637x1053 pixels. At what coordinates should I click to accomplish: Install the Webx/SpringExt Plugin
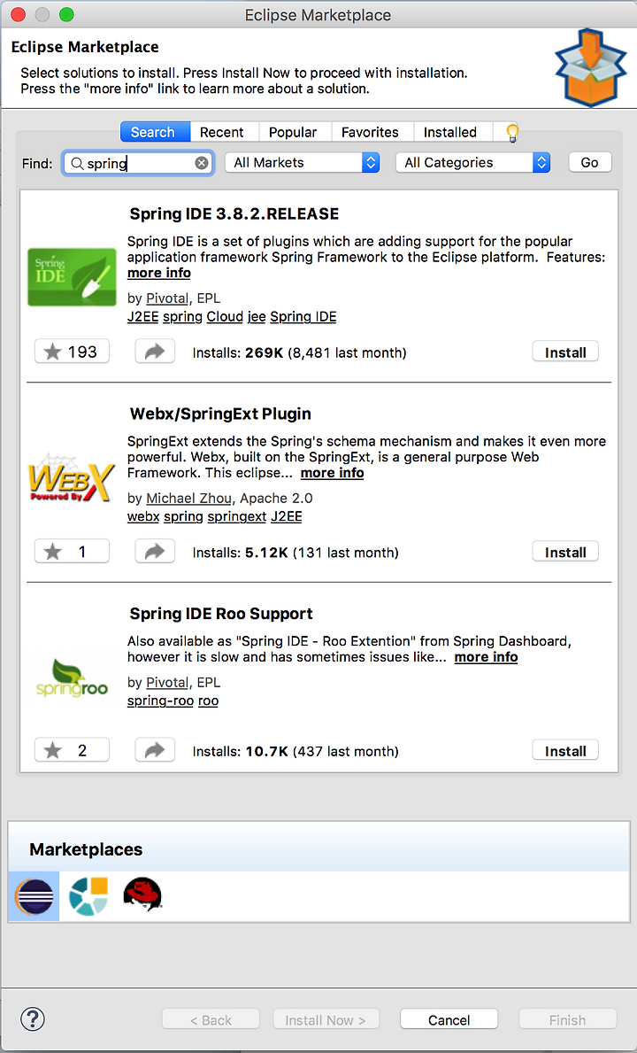[565, 552]
